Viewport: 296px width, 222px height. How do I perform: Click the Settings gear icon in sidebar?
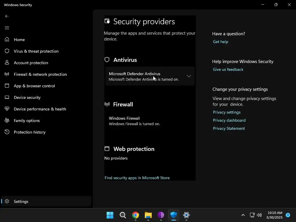click(x=7, y=201)
